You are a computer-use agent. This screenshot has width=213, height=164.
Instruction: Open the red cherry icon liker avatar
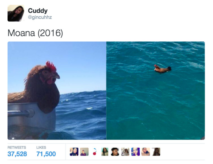[94, 152]
